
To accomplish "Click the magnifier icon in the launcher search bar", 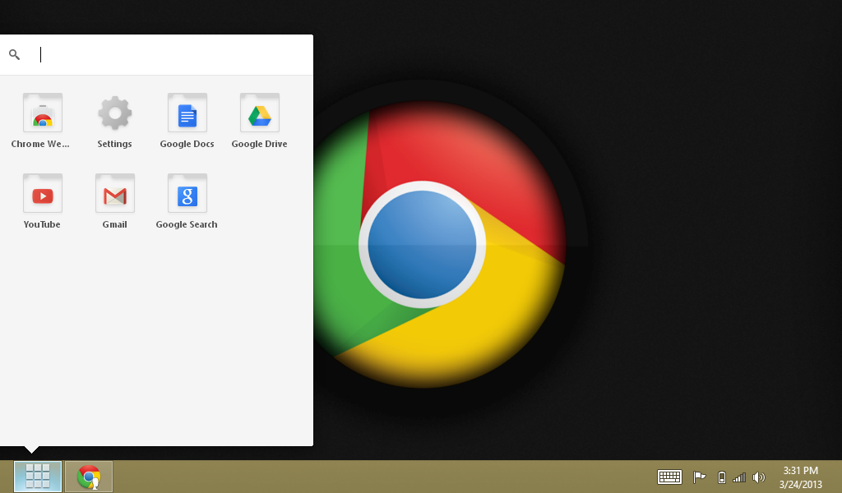I will click(x=15, y=54).
